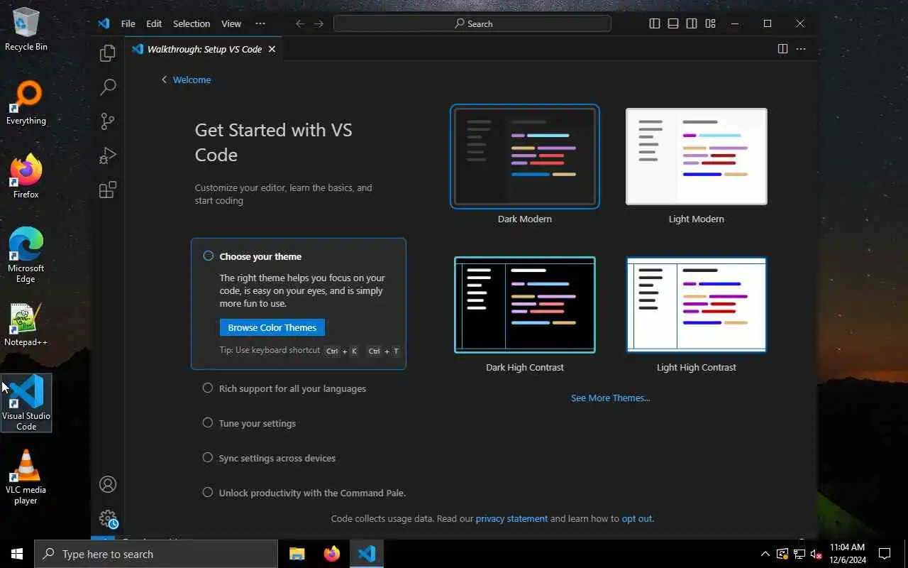The height and width of the screenshot is (568, 908).
Task: Go forward with the right arrow
Action: 319,23
